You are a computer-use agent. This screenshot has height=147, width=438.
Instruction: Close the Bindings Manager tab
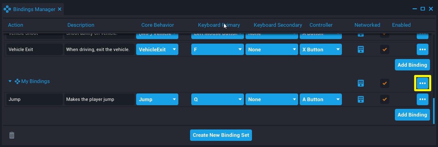(59, 9)
